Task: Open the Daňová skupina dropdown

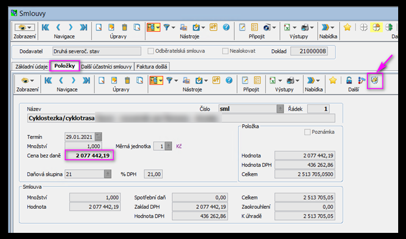Action: [x=106, y=174]
